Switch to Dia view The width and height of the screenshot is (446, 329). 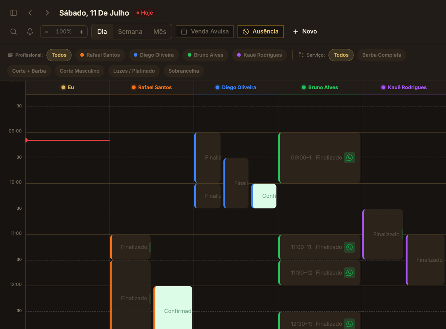(x=102, y=32)
